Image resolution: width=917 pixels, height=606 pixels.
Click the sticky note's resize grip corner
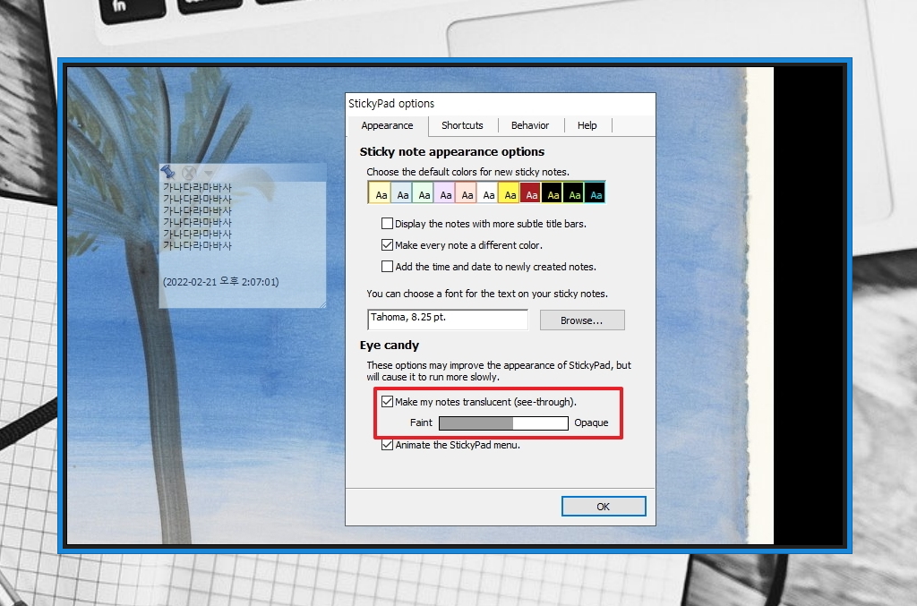[x=322, y=304]
